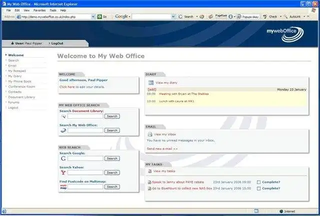
Task: Open the Favorites menu
Action: tap(39, 10)
